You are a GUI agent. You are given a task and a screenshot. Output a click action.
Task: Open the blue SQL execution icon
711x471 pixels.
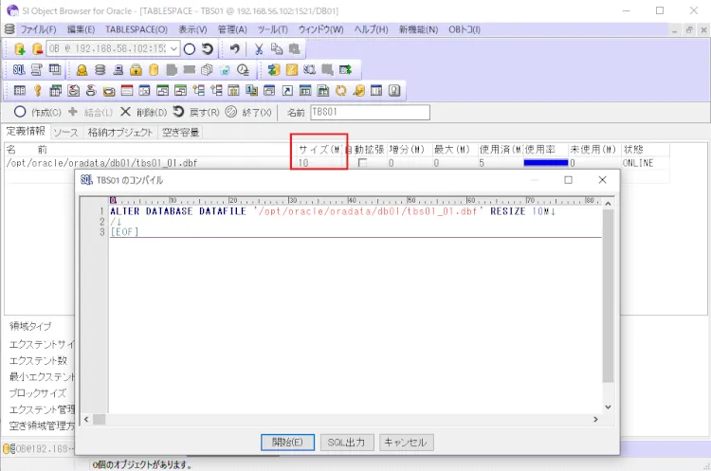(x=19, y=70)
